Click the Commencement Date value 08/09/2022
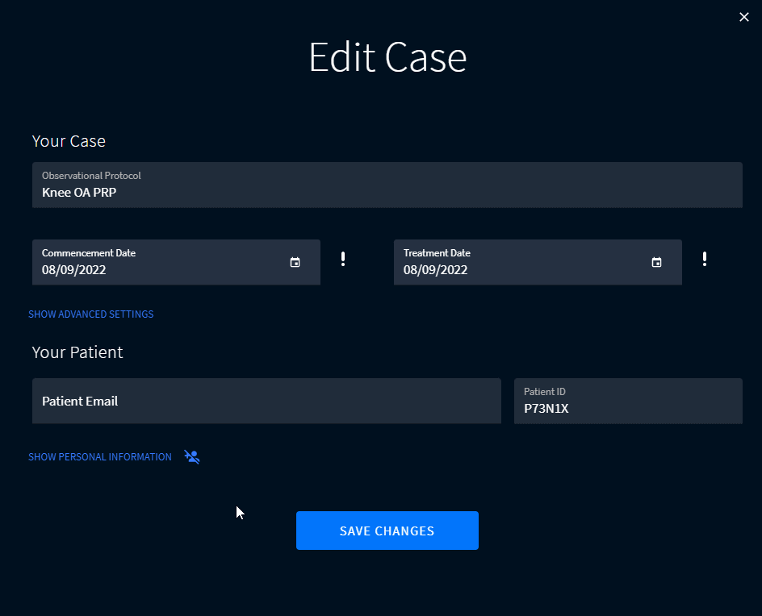762x616 pixels. 74,270
